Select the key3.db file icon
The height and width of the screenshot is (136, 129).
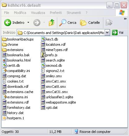tap(43, 39)
